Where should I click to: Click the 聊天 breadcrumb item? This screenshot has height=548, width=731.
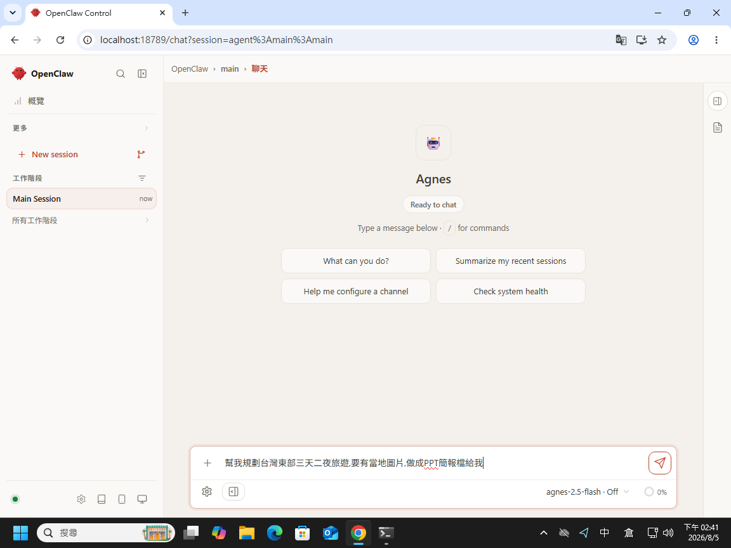(260, 69)
